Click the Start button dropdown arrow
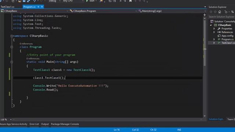Viewport: 235px width, 132px height. (x=96, y=1)
